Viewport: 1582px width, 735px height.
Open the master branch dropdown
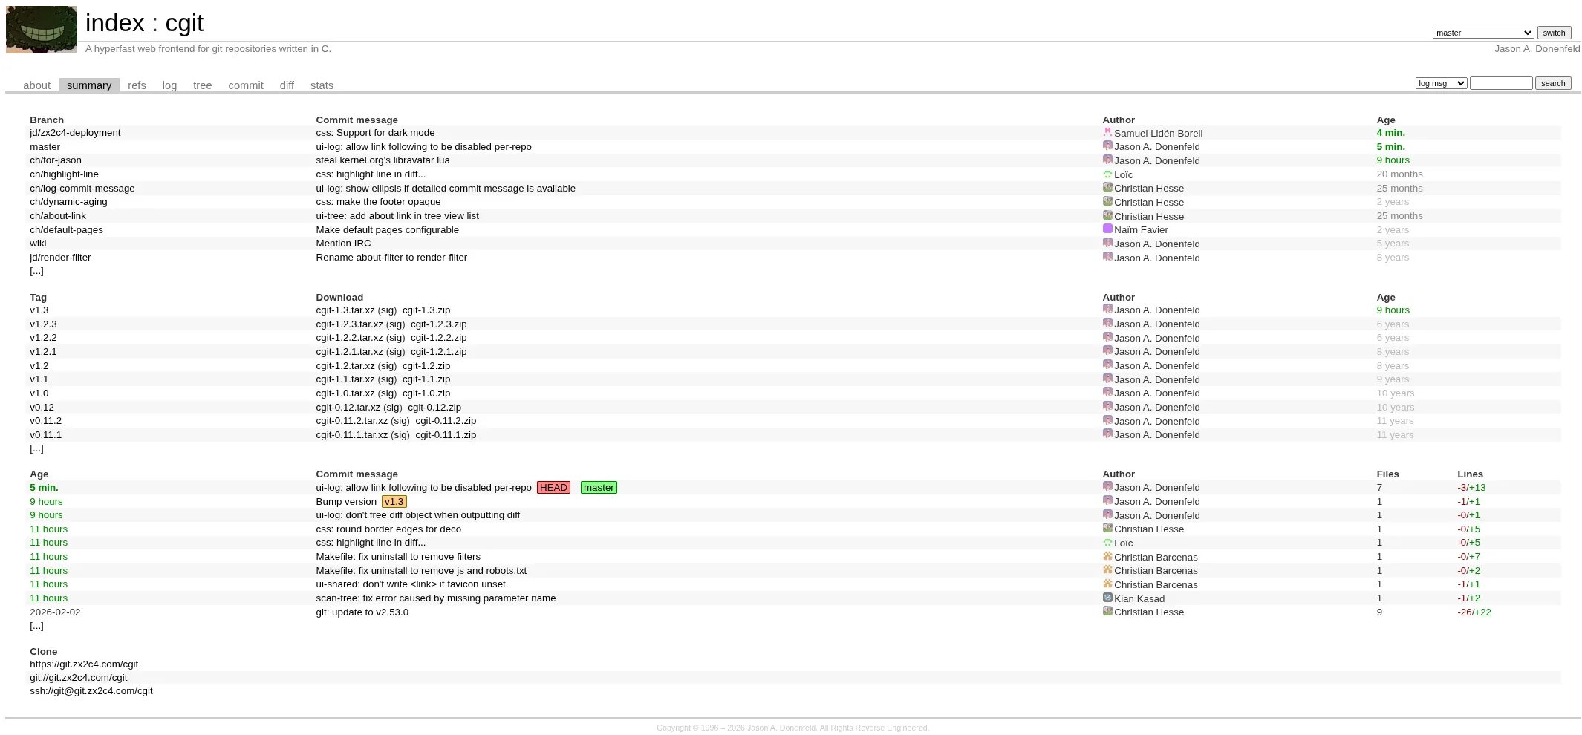coord(1482,33)
